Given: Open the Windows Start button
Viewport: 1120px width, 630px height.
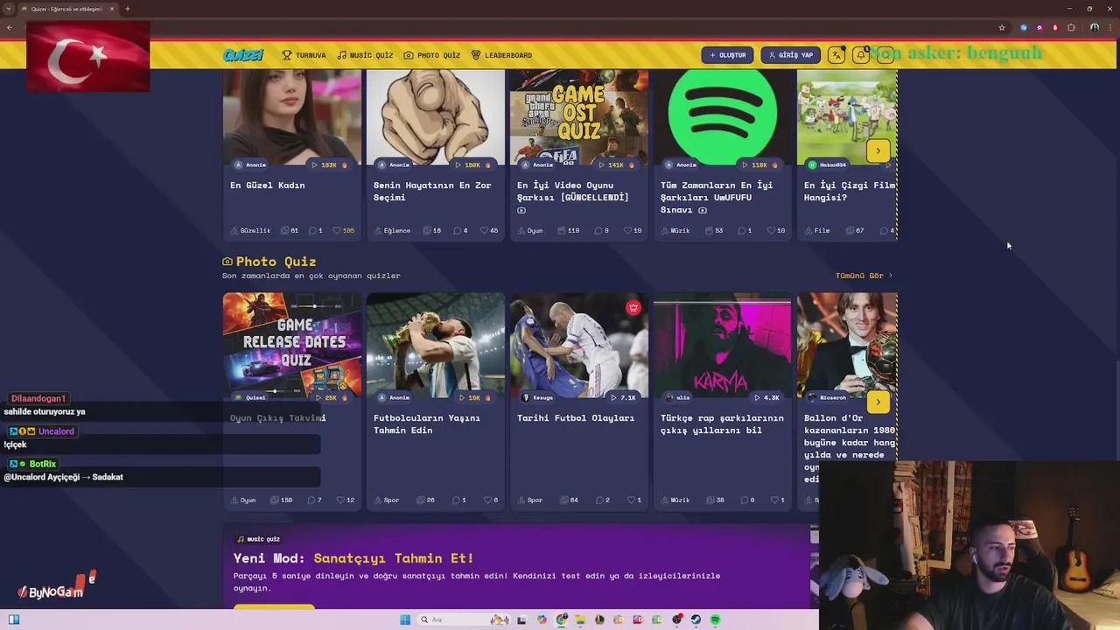Looking at the screenshot, I should 405,619.
